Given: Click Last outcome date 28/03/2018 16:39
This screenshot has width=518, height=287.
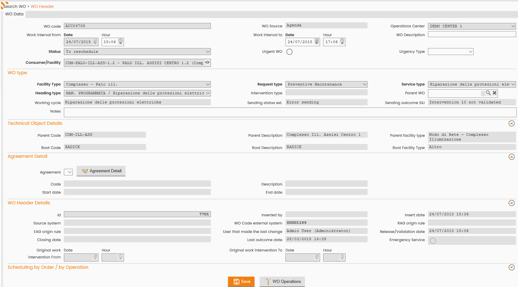Looking at the screenshot, I should coord(326,239).
